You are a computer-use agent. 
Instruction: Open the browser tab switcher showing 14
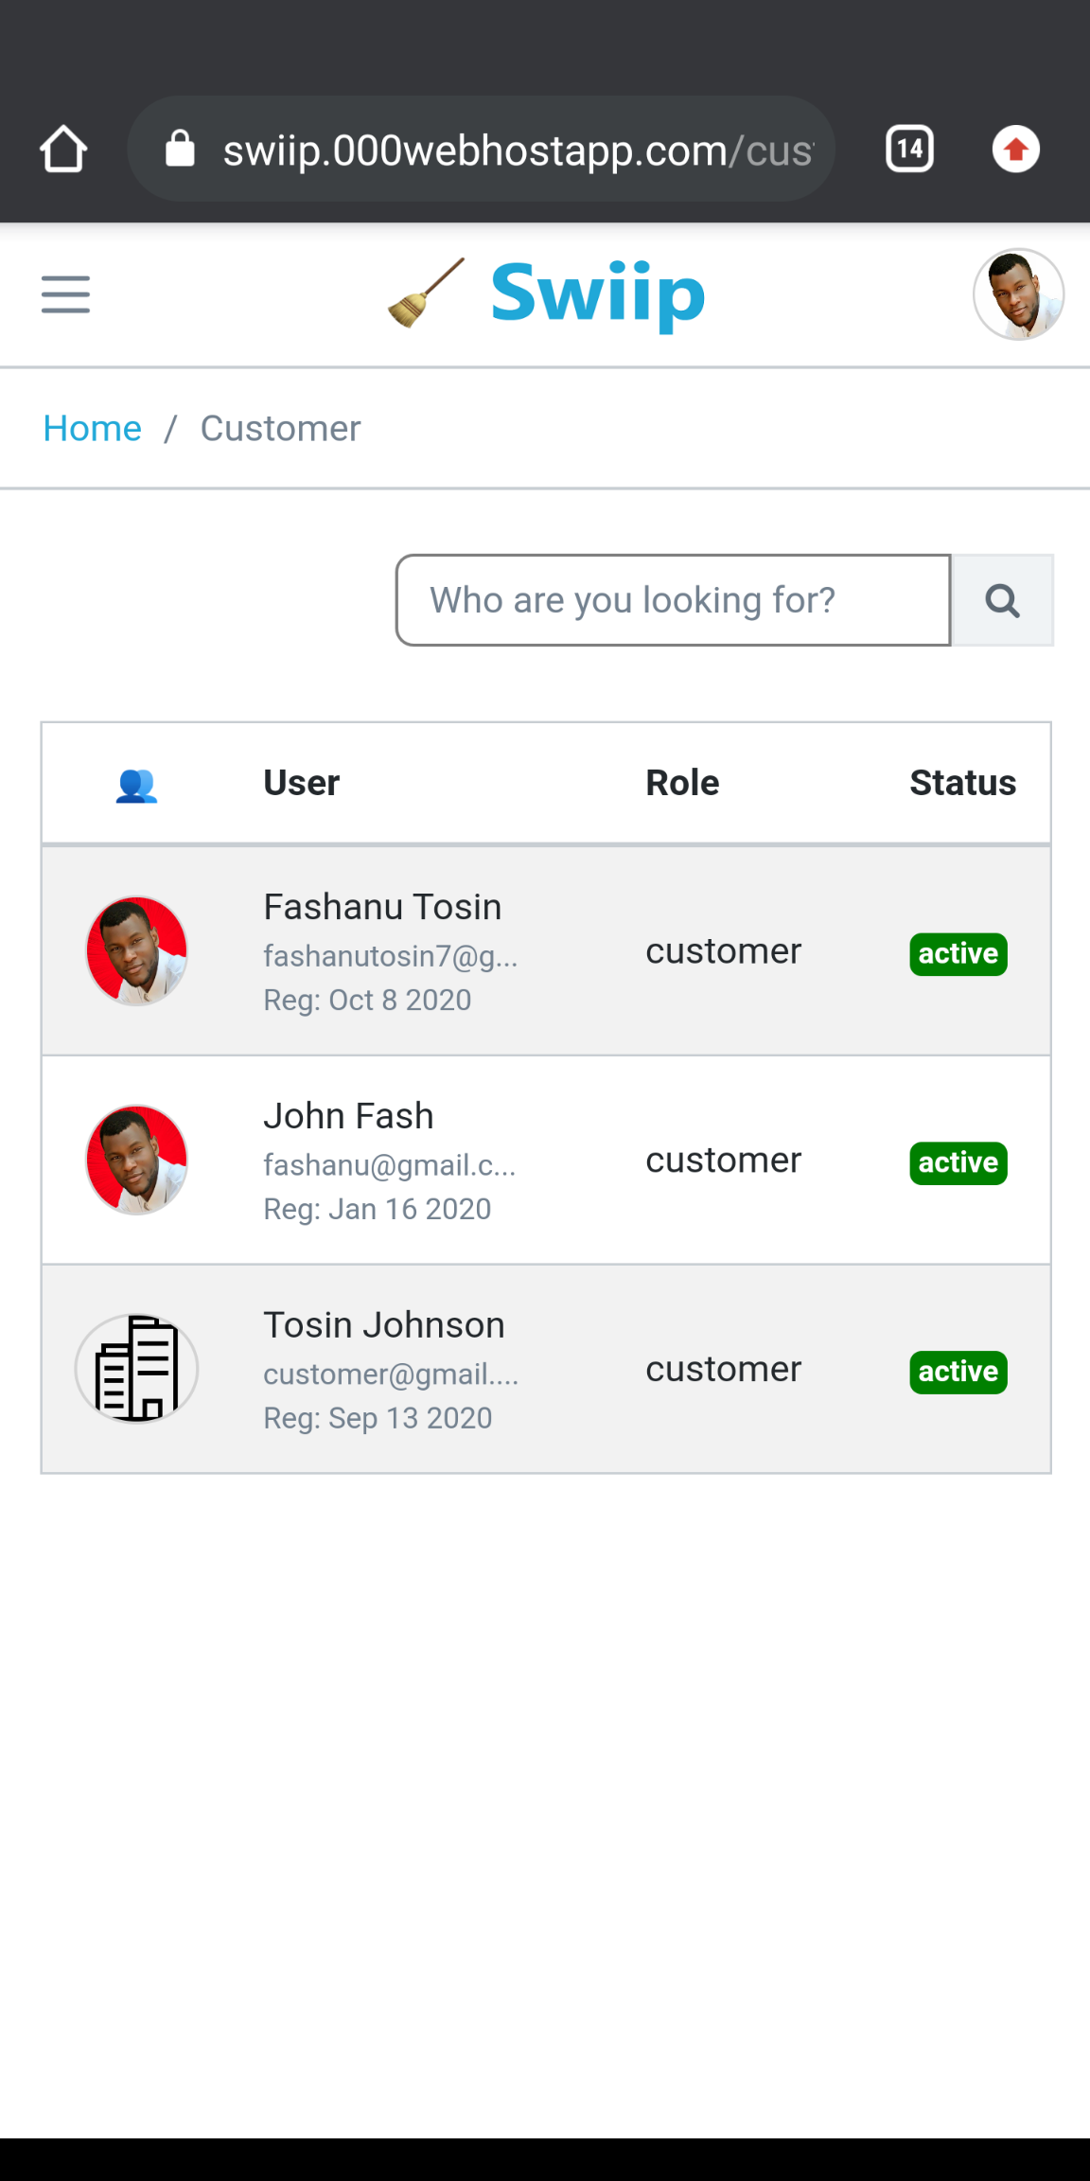tap(909, 150)
